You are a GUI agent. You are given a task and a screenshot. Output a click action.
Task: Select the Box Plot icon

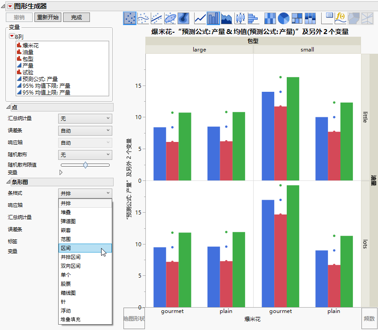(241, 18)
